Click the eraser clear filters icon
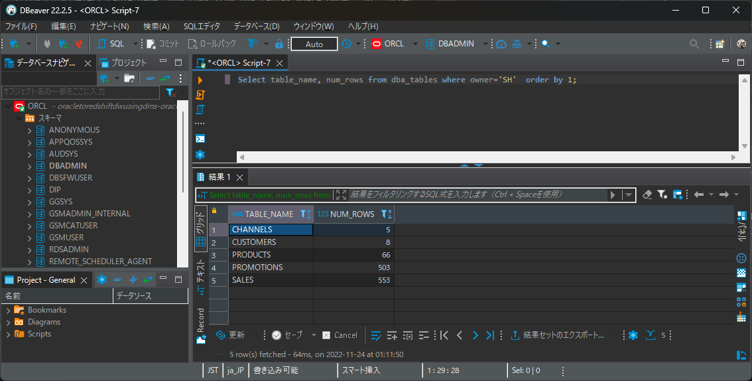752x381 pixels. (x=647, y=194)
